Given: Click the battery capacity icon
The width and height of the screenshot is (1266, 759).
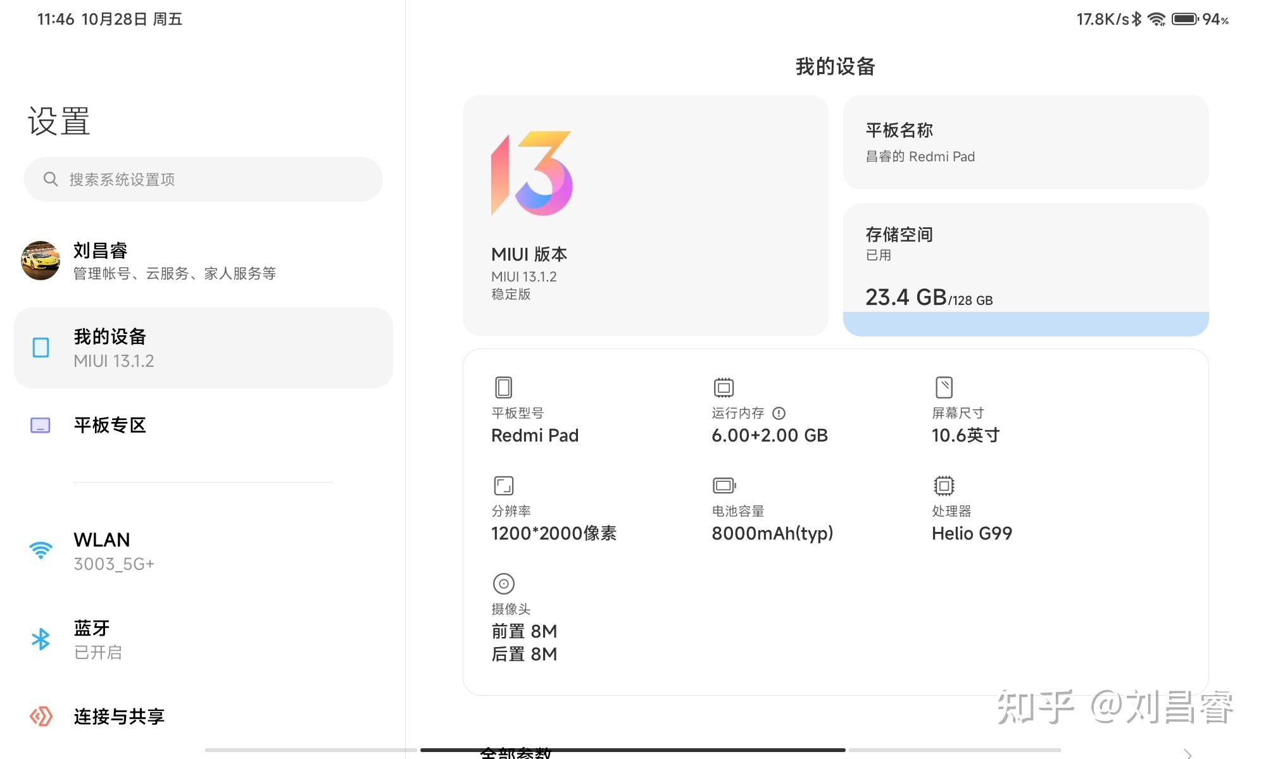Looking at the screenshot, I should pyautogui.click(x=724, y=486).
